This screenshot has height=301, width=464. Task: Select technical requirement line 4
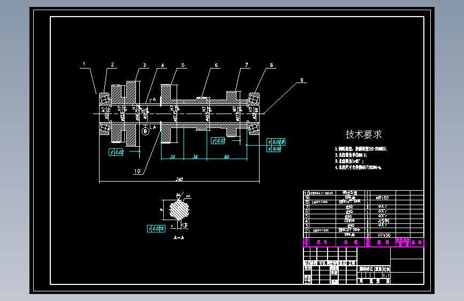click(x=358, y=168)
